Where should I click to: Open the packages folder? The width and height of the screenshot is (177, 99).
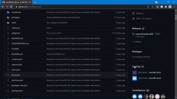[x=15, y=17]
